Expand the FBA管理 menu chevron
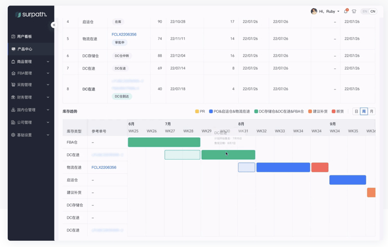Image resolution: width=388 pixels, height=247 pixels. 48,73
